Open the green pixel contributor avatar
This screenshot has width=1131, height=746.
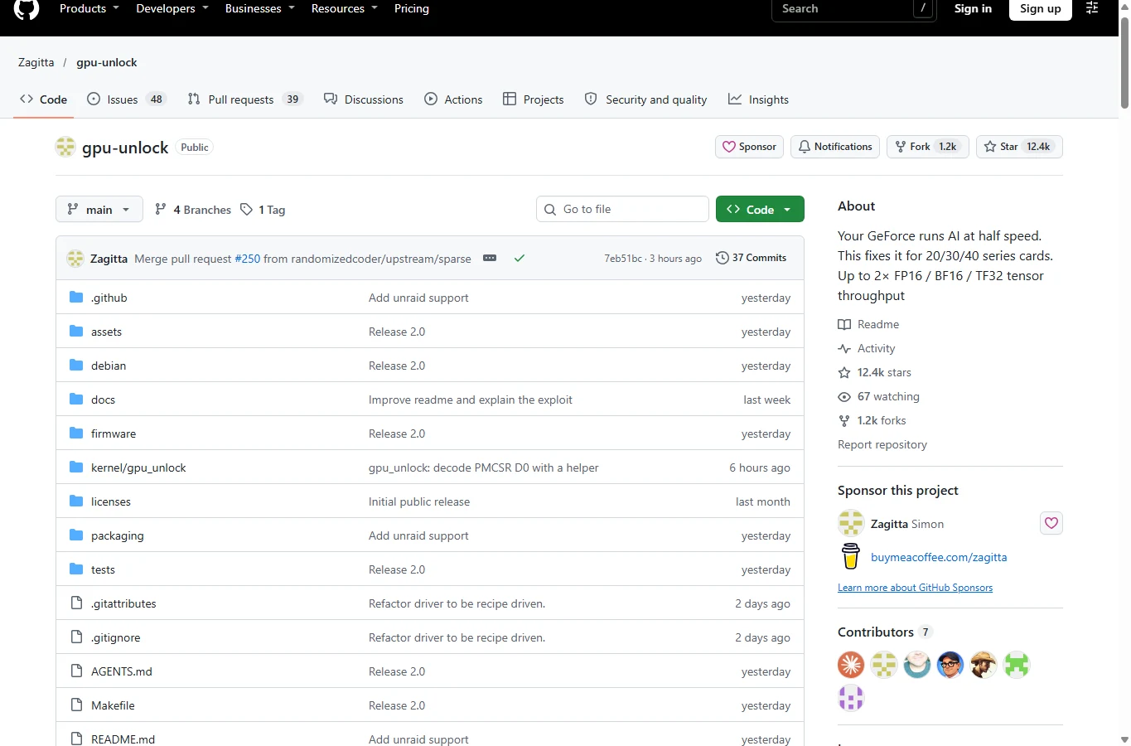click(1017, 665)
